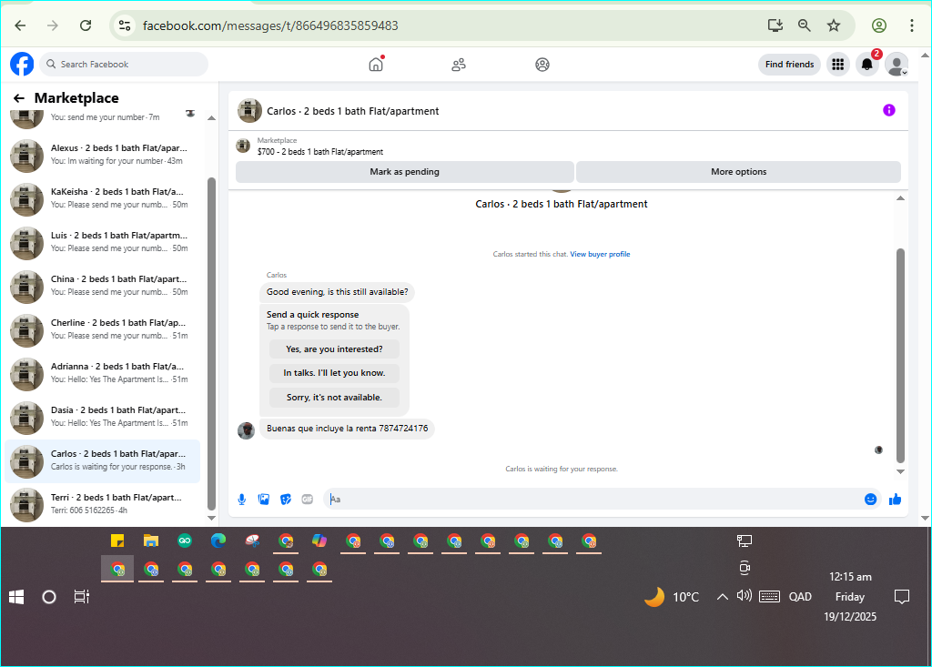This screenshot has height=667, width=932.
Task: Select the Carlos conversation in list
Action: coord(102,460)
